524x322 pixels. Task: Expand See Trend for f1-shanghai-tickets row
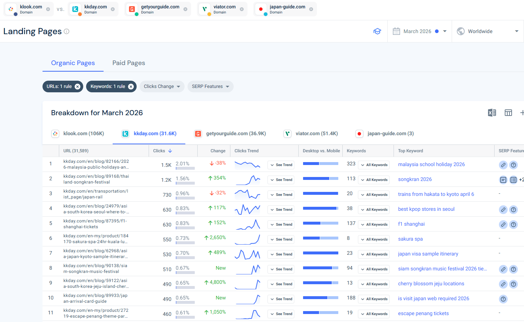(281, 225)
